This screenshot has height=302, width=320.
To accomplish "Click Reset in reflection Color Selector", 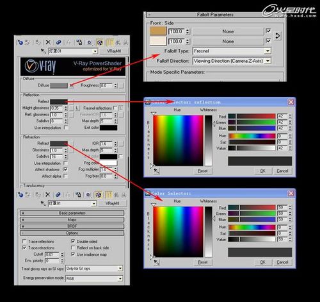I will (x=203, y=171).
